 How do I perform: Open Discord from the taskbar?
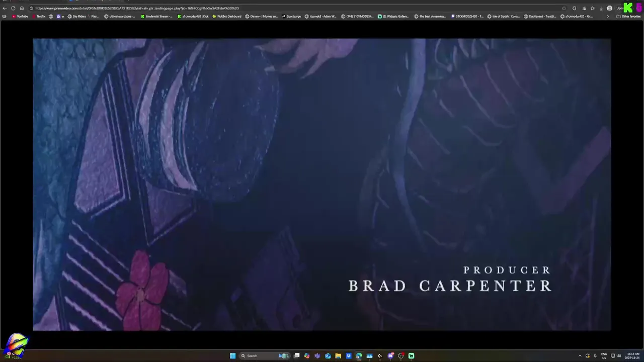tap(390, 356)
